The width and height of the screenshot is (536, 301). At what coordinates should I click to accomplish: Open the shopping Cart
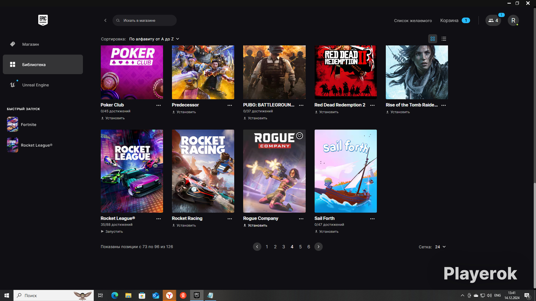(x=455, y=20)
